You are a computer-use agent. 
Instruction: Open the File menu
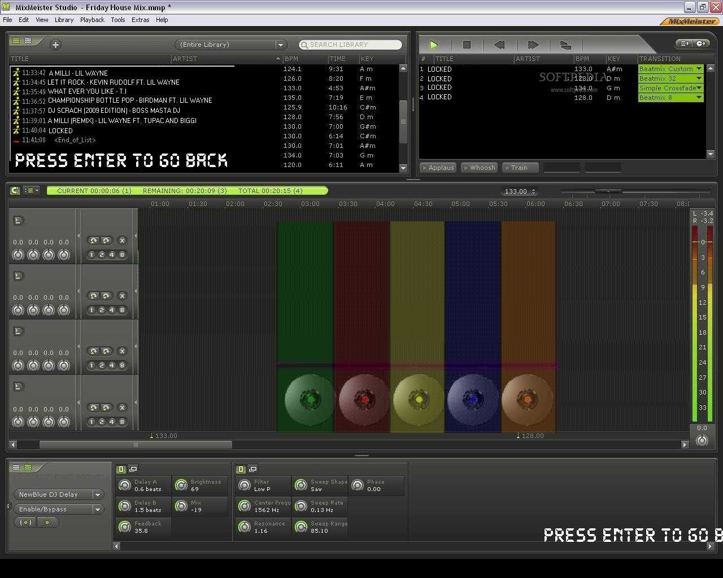click(x=7, y=20)
